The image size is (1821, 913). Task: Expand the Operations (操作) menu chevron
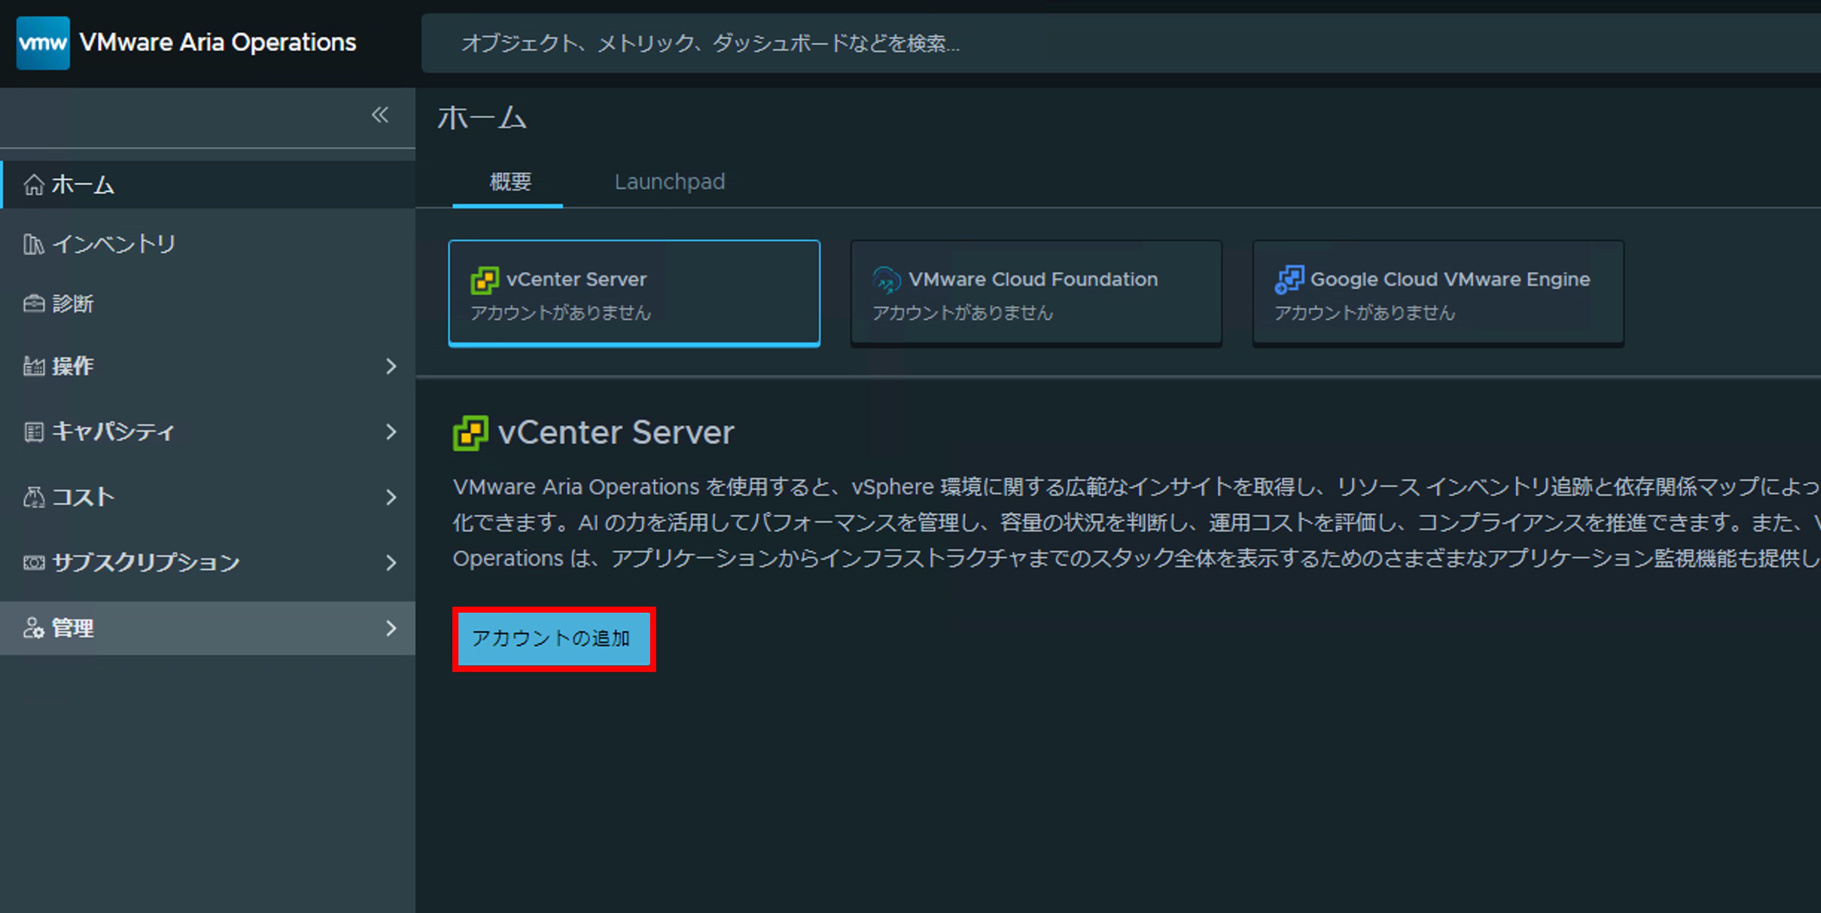click(x=391, y=366)
